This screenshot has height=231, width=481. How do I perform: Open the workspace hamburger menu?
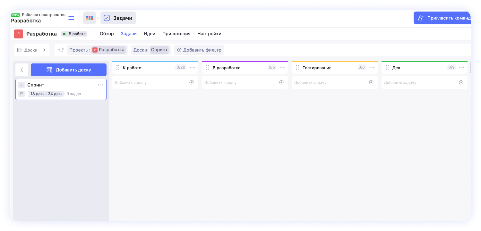click(x=71, y=18)
